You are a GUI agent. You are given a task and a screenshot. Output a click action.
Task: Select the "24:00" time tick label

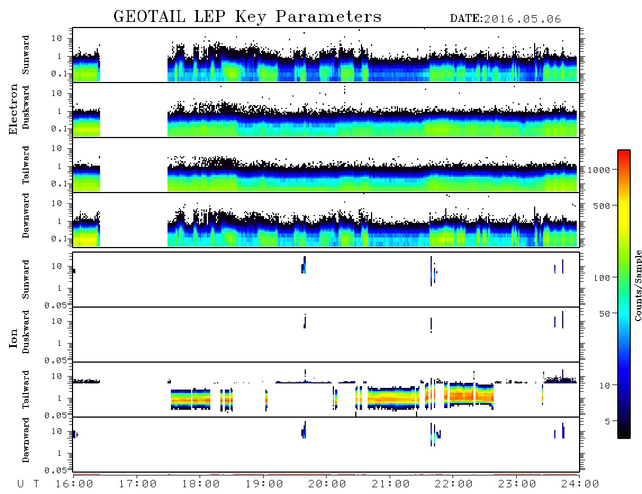[581, 484]
